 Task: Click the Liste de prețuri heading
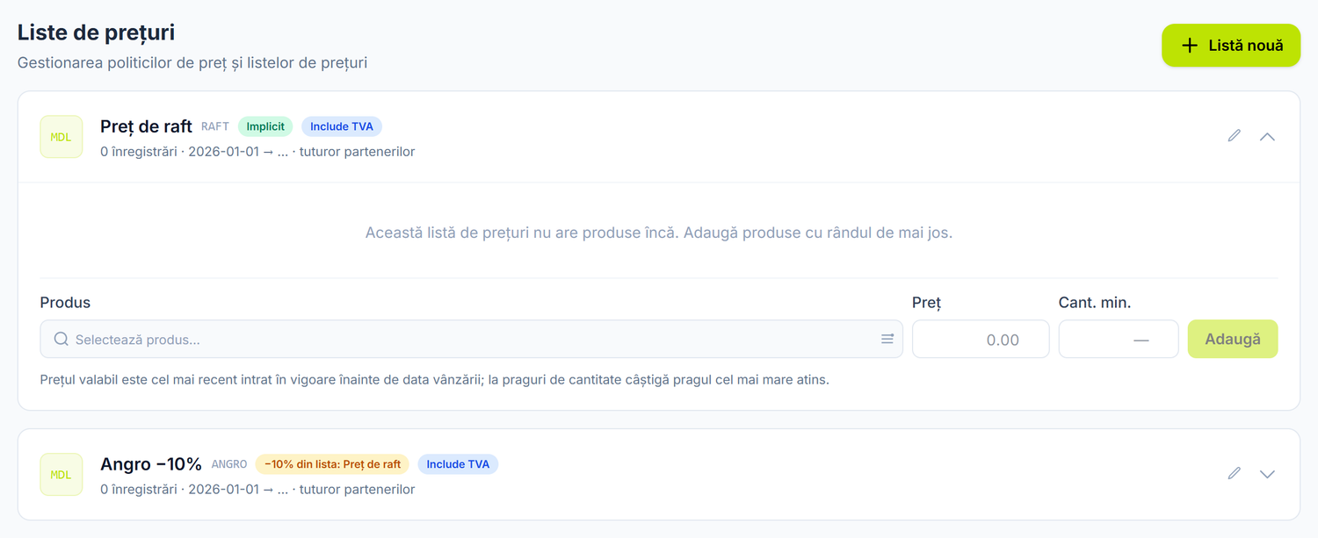96,32
